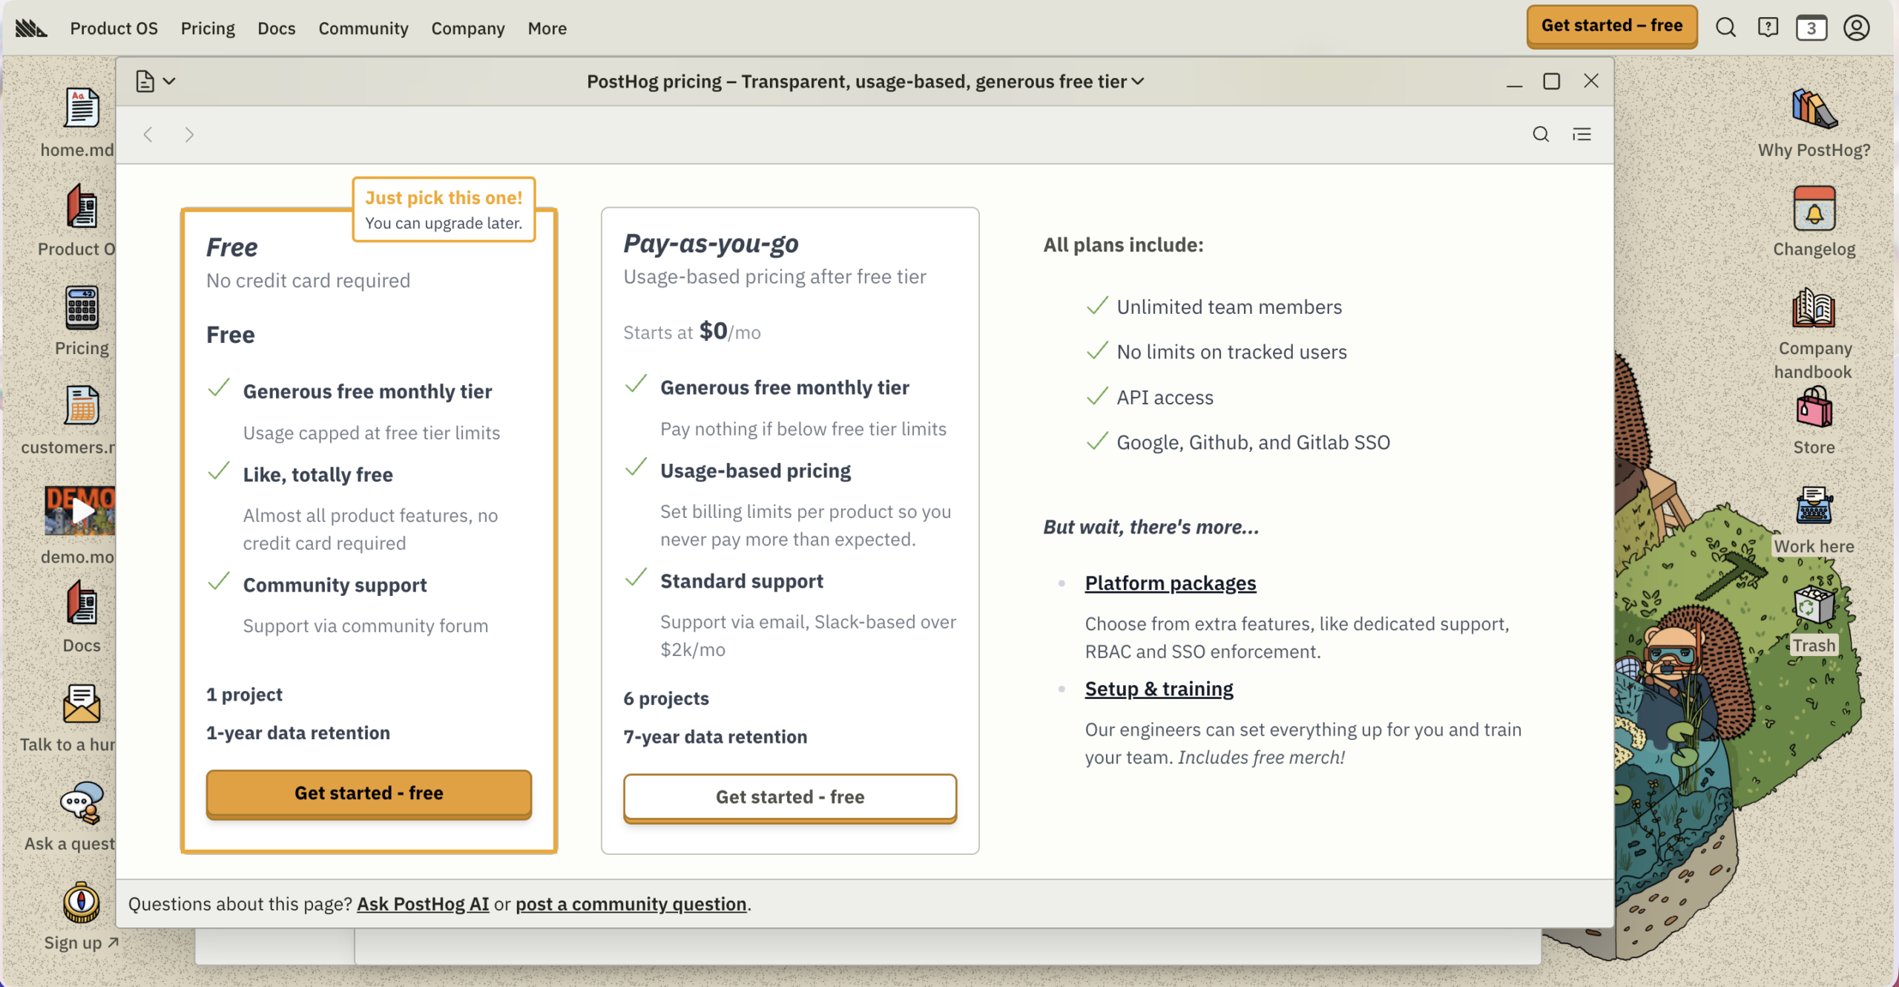Expand the page title dropdown chevron
This screenshot has width=1899, height=987.
[x=1138, y=82]
